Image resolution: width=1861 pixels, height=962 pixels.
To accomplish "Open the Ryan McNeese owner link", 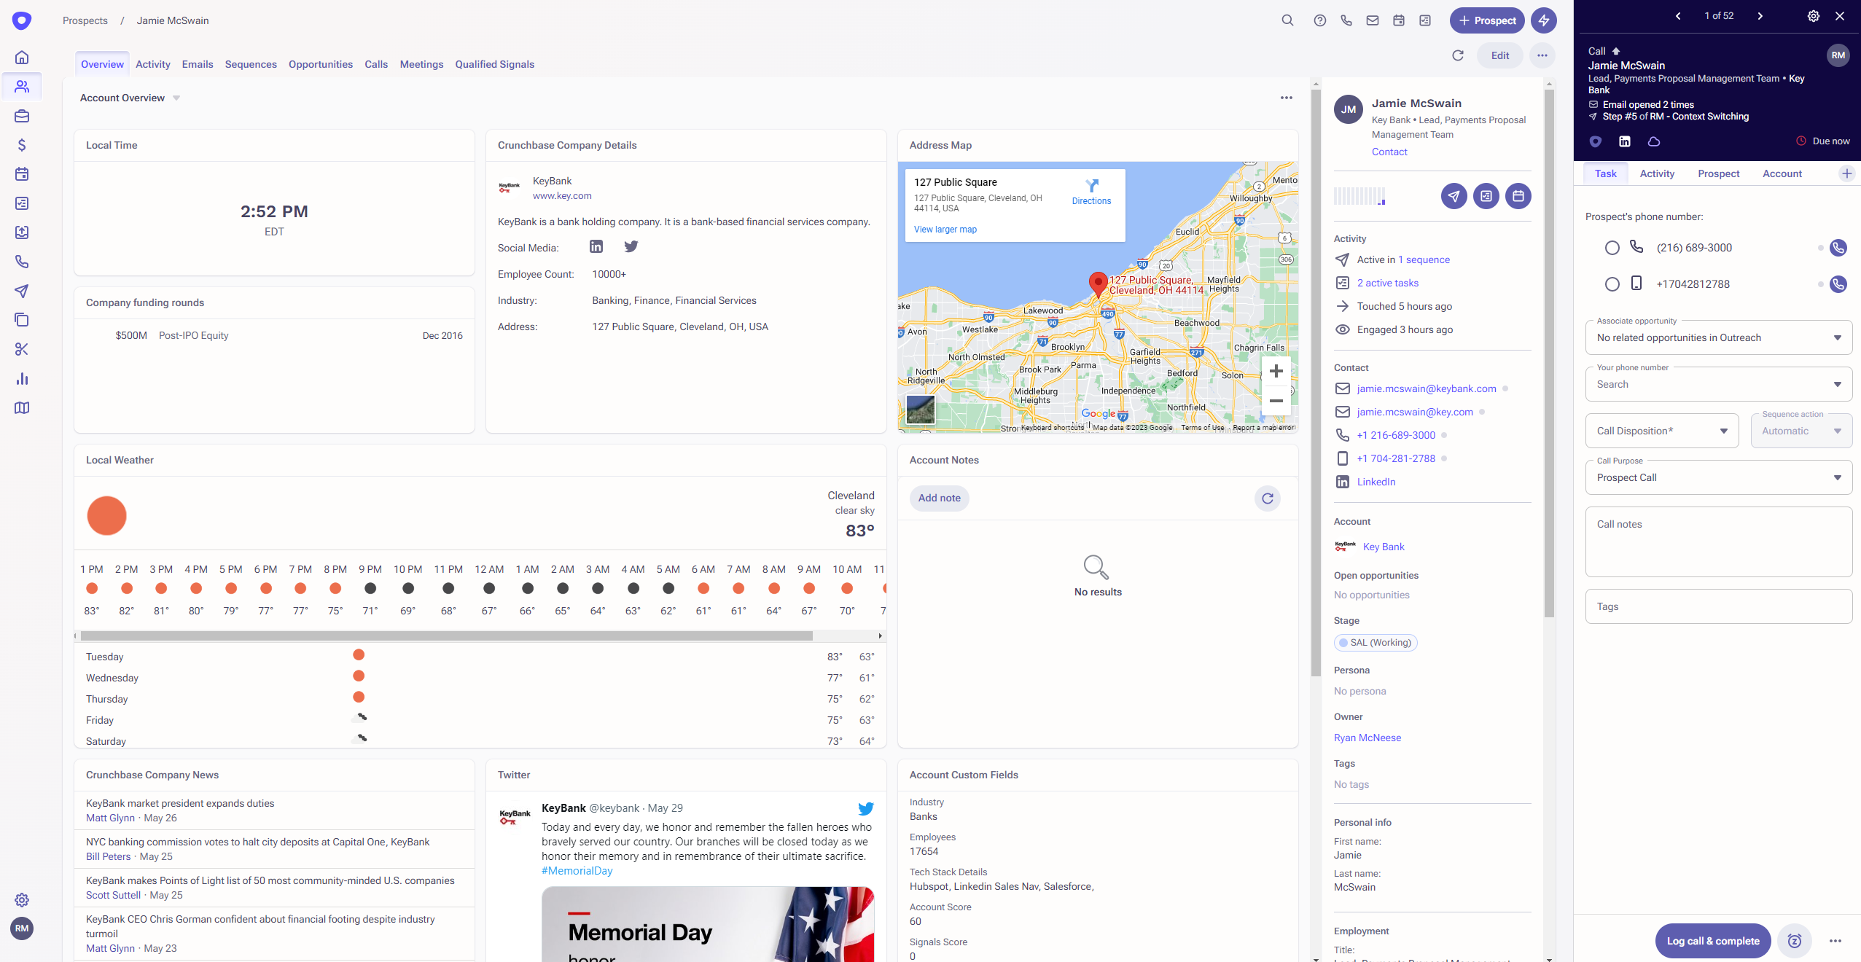I will tap(1368, 738).
